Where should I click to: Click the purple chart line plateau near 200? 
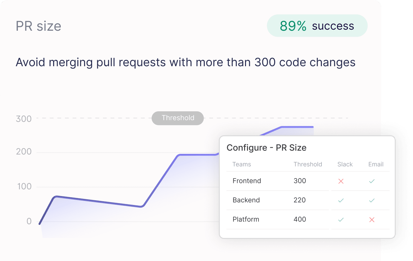point(197,155)
